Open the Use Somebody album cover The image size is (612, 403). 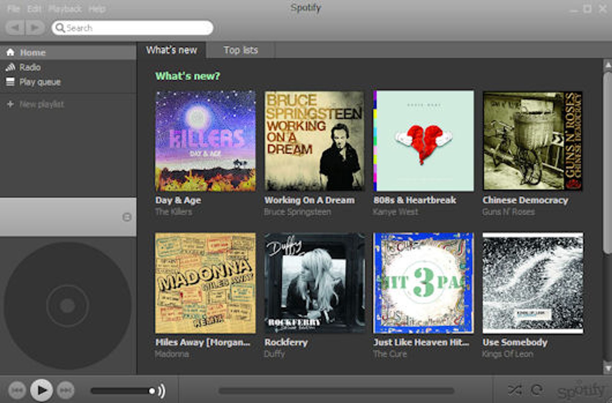click(x=533, y=283)
